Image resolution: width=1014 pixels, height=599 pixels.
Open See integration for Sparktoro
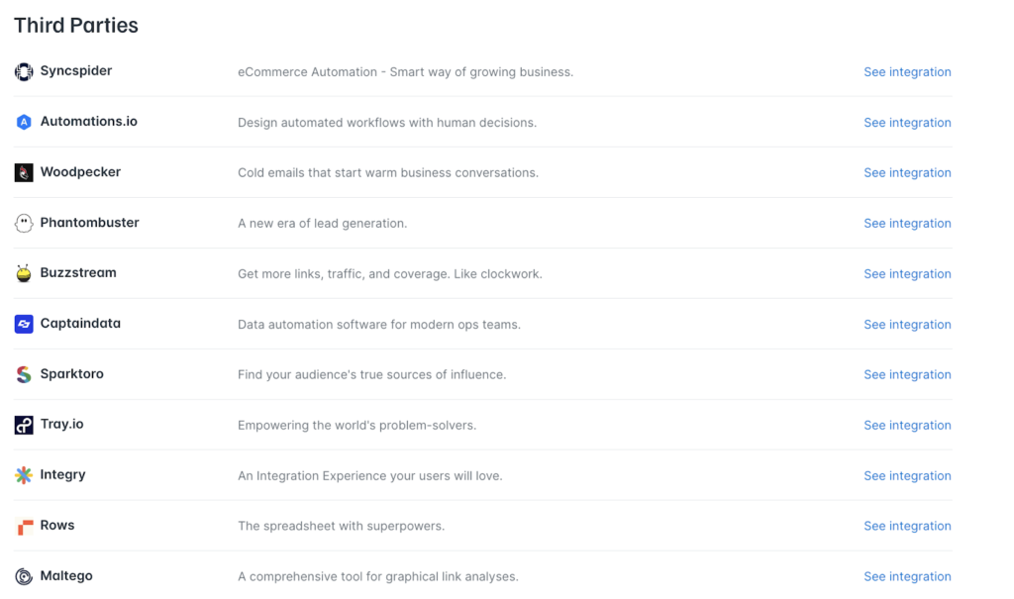pos(907,374)
